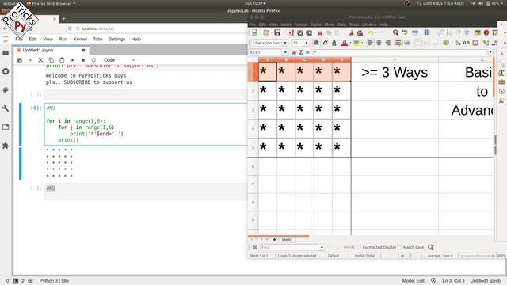The height and width of the screenshot is (285, 507).
Task: Expand the formula bar dropdown arrow
Action: click(490, 52)
